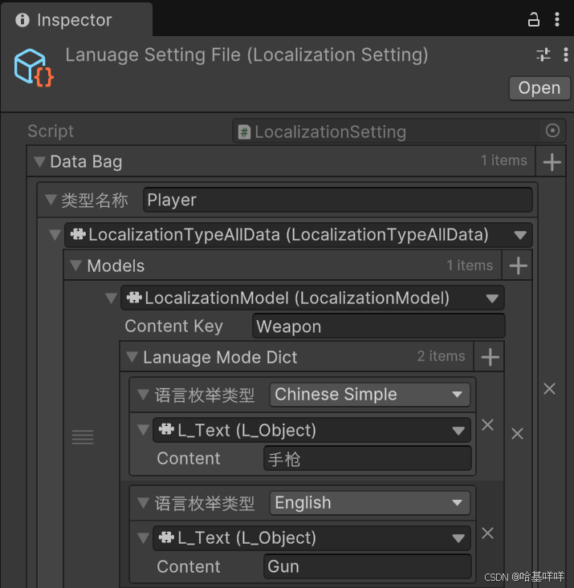Edit the 类型名称 field containing Player

[337, 200]
